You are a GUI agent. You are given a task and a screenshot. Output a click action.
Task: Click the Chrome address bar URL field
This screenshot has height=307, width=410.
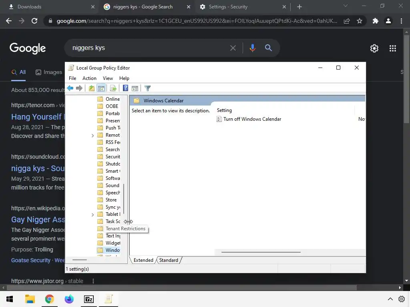click(x=197, y=21)
